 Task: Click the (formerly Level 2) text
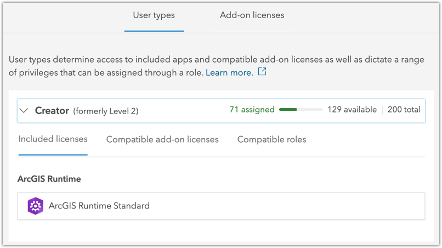[x=106, y=111]
